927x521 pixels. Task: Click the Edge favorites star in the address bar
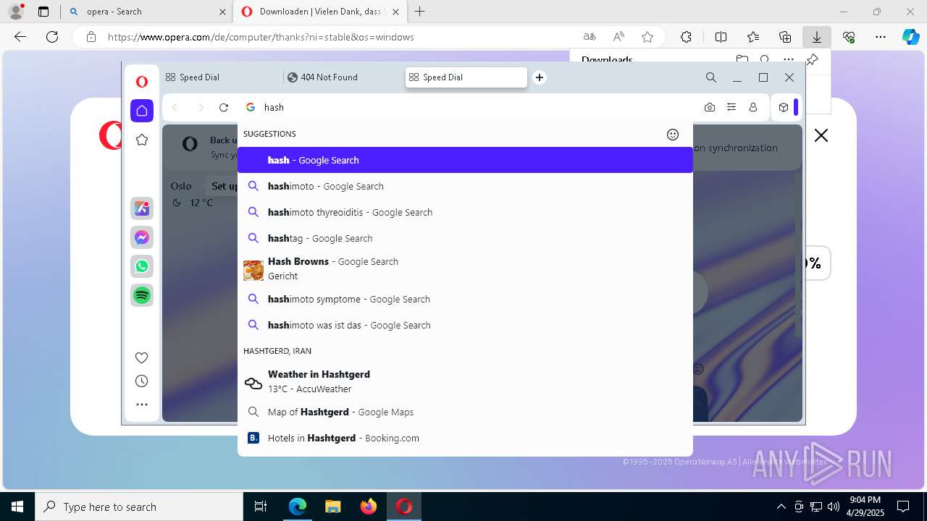click(647, 37)
